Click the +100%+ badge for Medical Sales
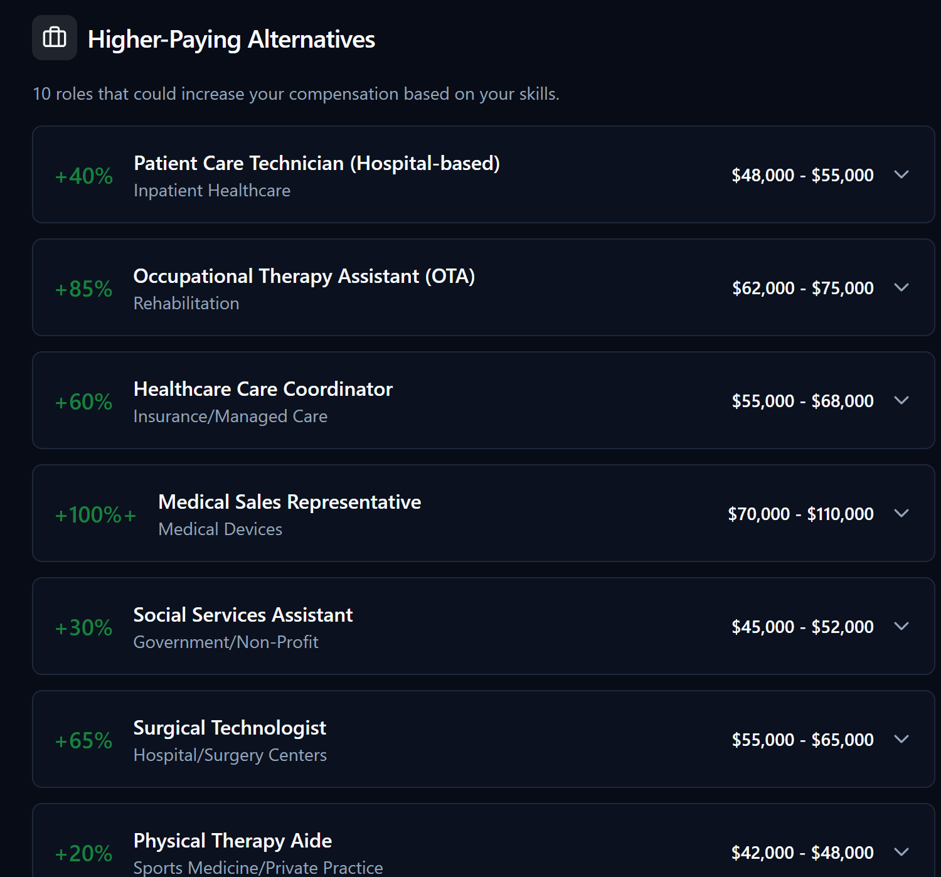This screenshot has height=877, width=941. pos(95,514)
